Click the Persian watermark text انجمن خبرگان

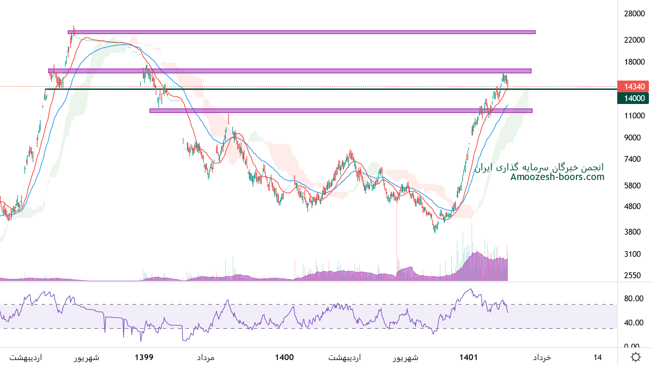(539, 167)
